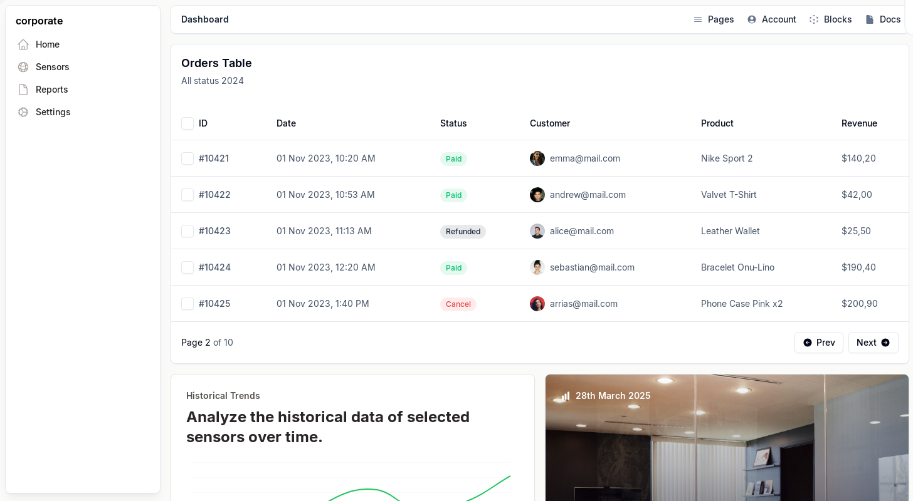
Task: Select the checkbox for order #10423
Action: point(187,231)
